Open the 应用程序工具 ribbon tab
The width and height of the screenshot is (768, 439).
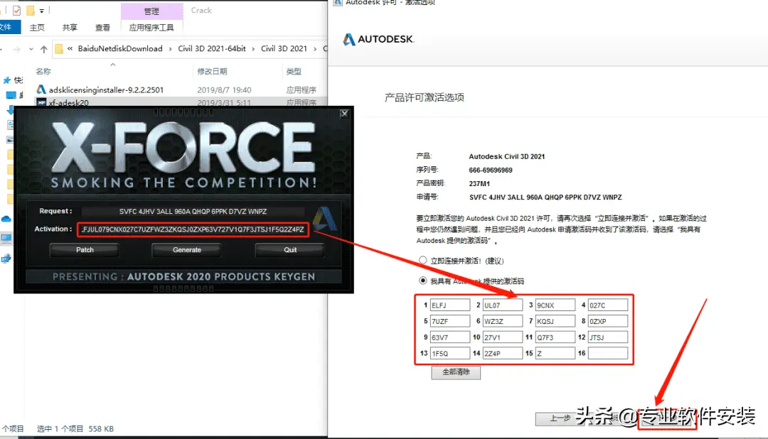click(151, 28)
